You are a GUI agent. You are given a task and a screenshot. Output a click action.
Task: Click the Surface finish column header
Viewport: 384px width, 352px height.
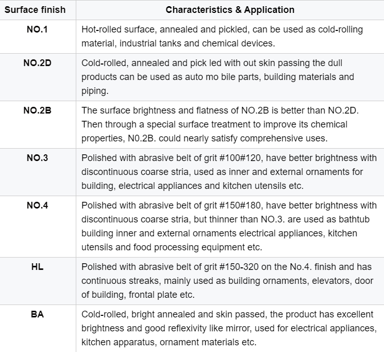tap(35, 10)
